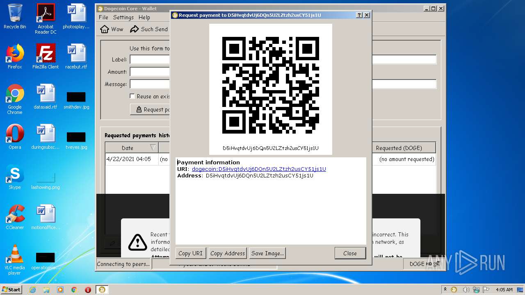Click the Opera taskbar icon
Screen dimensions: 525x295
(88, 290)
